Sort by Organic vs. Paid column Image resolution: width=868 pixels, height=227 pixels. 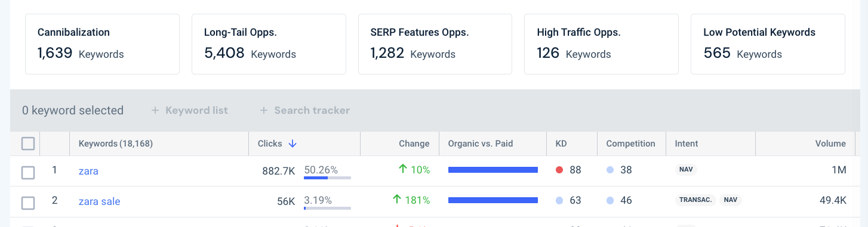481,144
